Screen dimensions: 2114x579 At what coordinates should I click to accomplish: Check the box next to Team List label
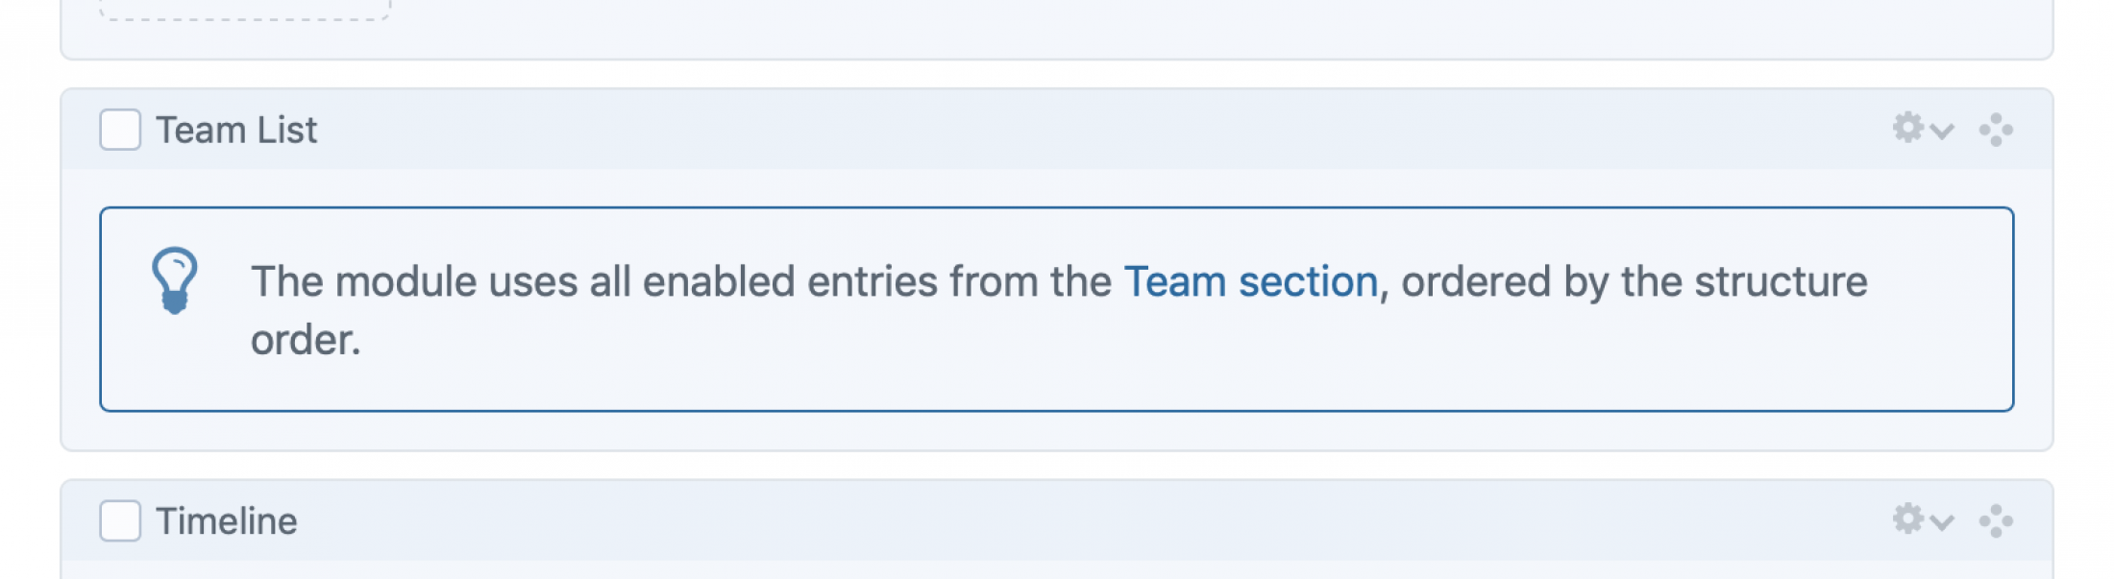119,129
